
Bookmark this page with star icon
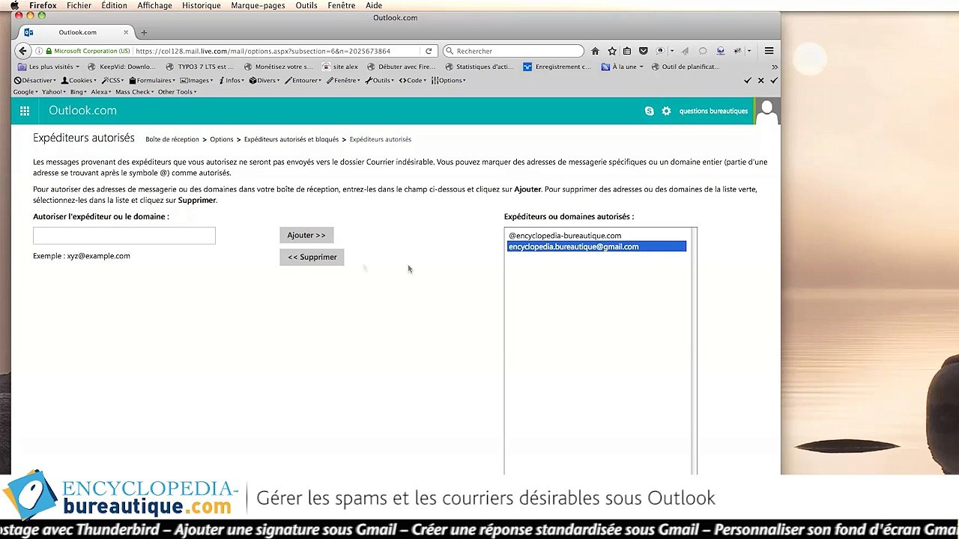pyautogui.click(x=612, y=51)
